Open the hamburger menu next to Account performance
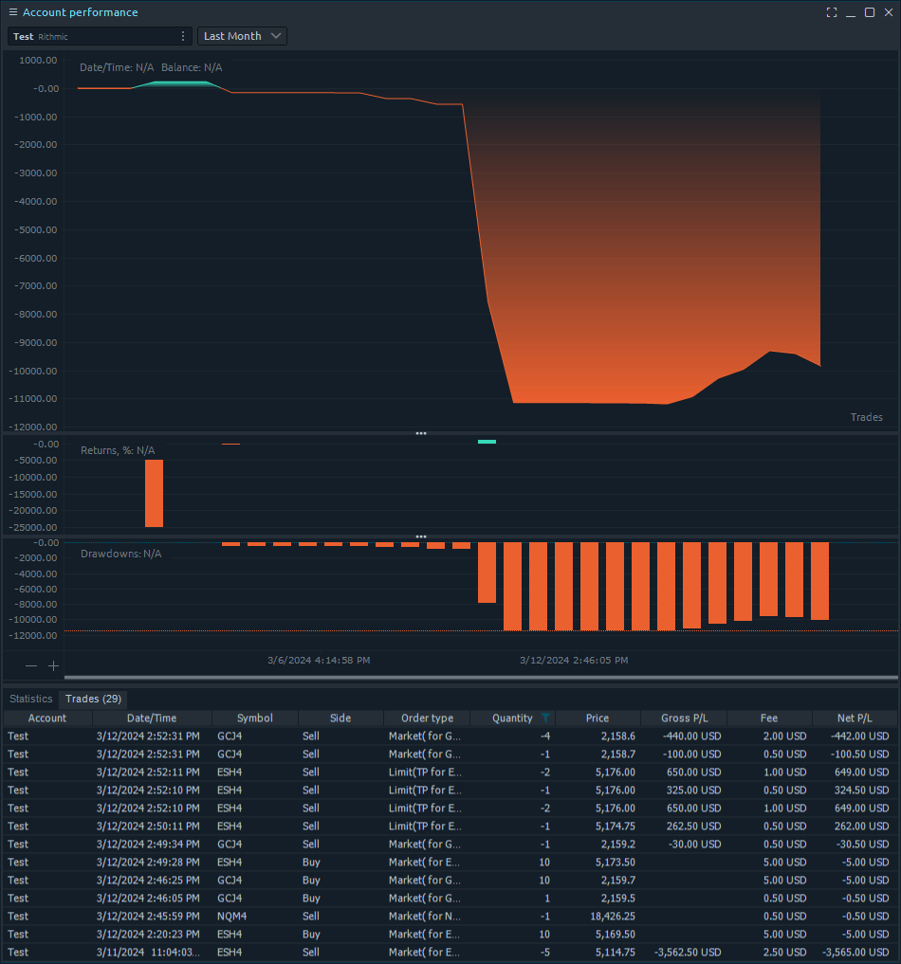 pos(13,12)
